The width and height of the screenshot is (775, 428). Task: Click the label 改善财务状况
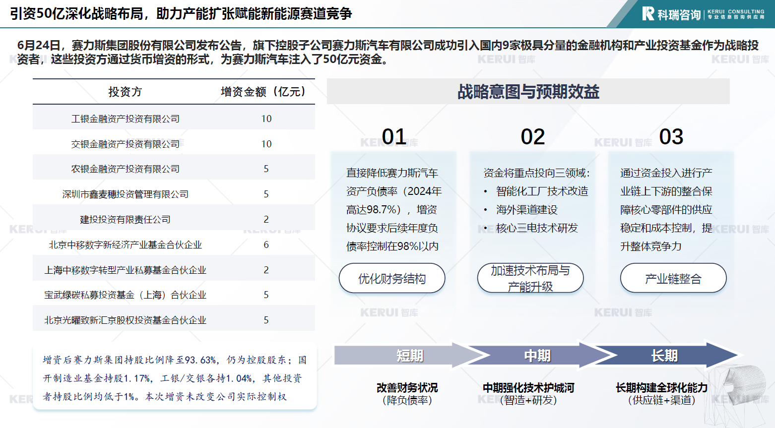(x=407, y=387)
